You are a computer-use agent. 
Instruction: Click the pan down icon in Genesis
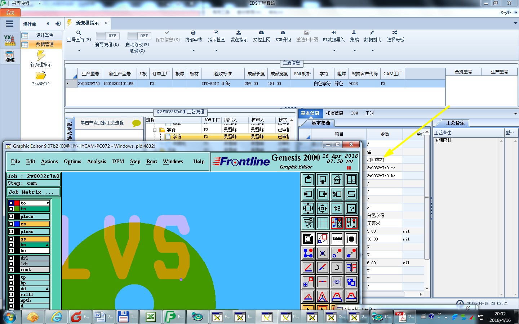323,179
